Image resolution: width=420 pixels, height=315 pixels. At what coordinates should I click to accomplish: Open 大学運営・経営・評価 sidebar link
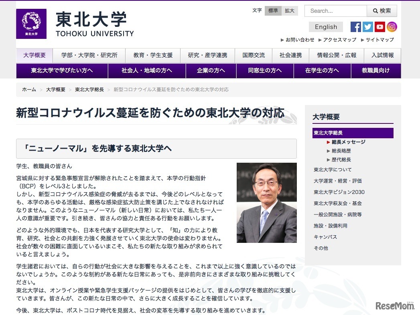pos(337,181)
